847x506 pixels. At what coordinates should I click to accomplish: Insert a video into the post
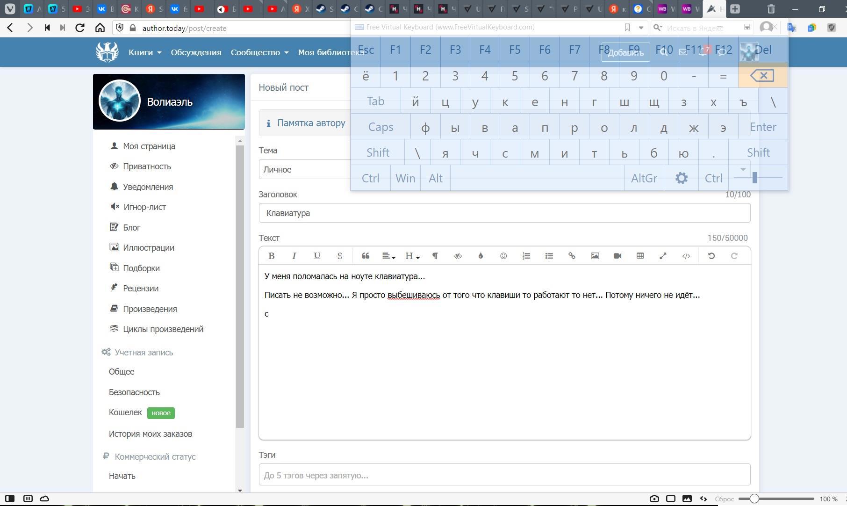tap(617, 256)
